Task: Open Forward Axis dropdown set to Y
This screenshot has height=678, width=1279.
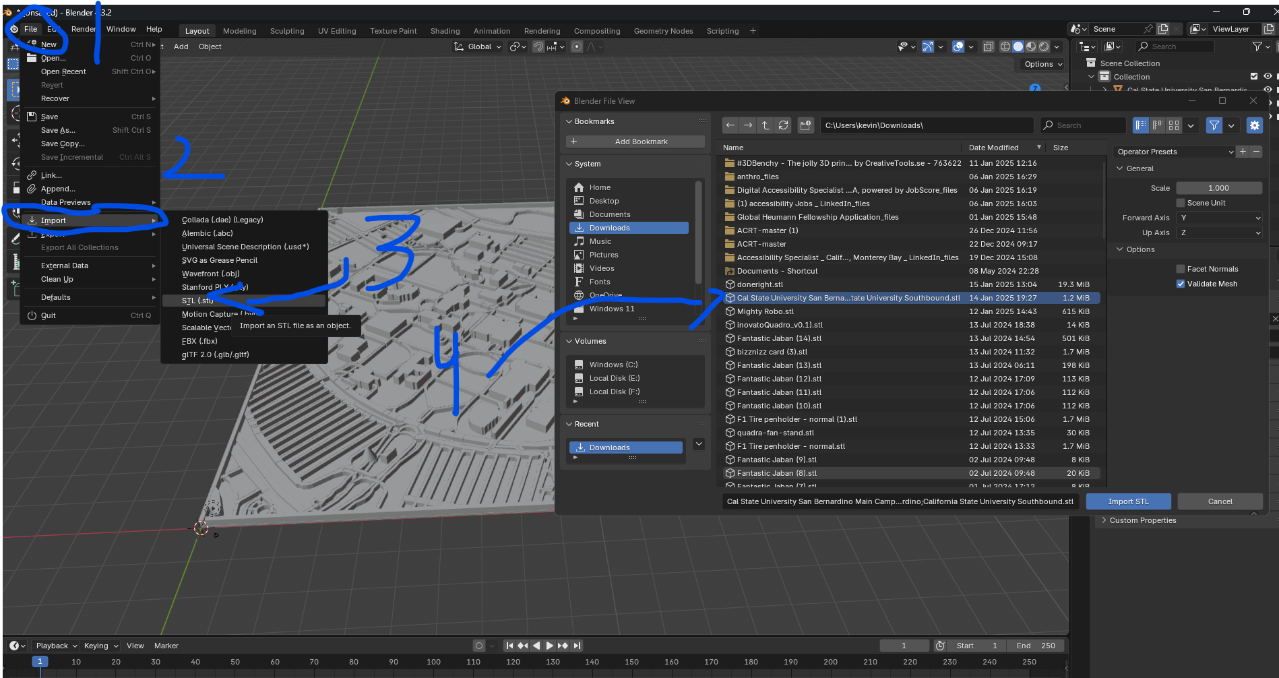Action: point(1219,218)
